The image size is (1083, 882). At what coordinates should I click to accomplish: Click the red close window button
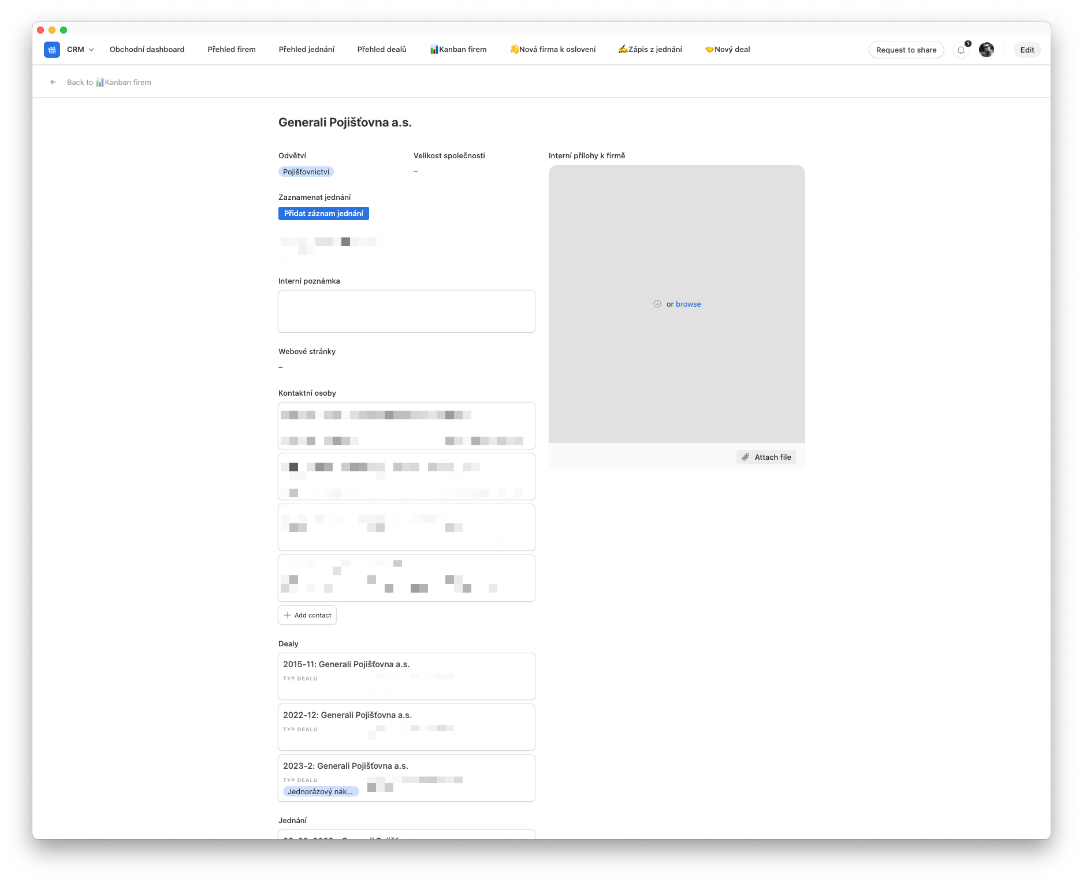point(40,30)
